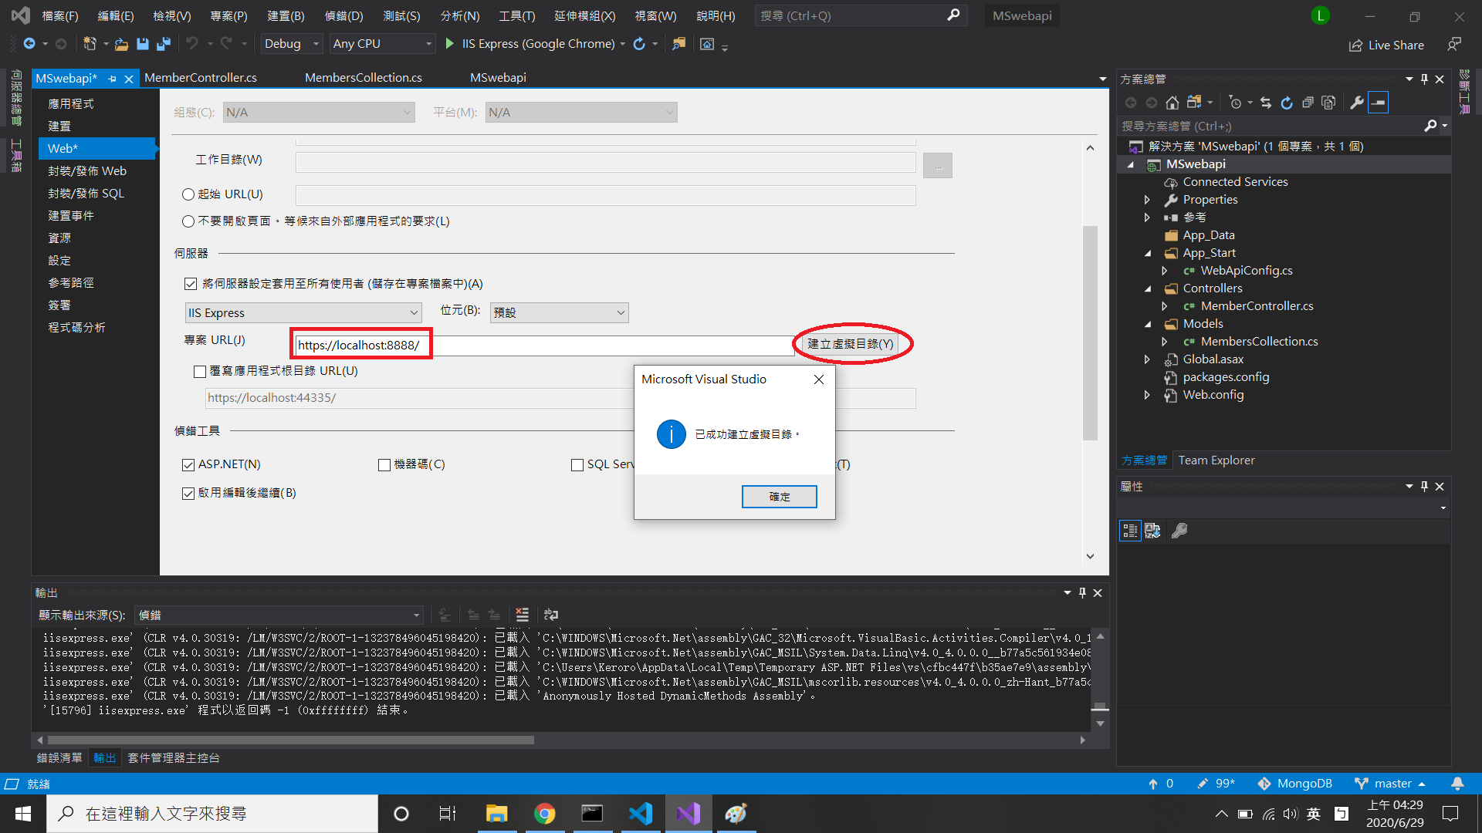1482x833 pixels.
Task: Switch to the MemberController.cs tab
Action: tap(201, 78)
